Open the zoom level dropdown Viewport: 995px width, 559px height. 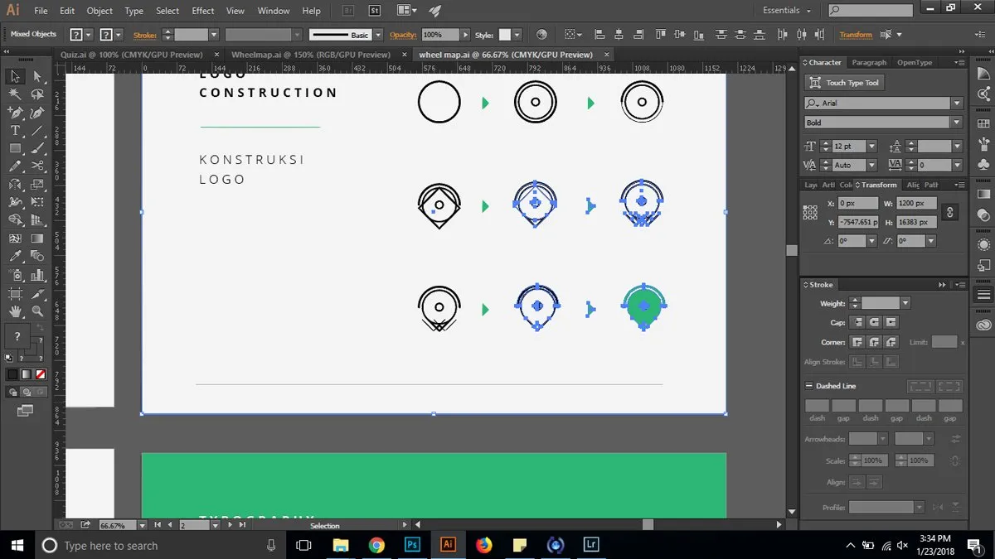click(x=143, y=525)
